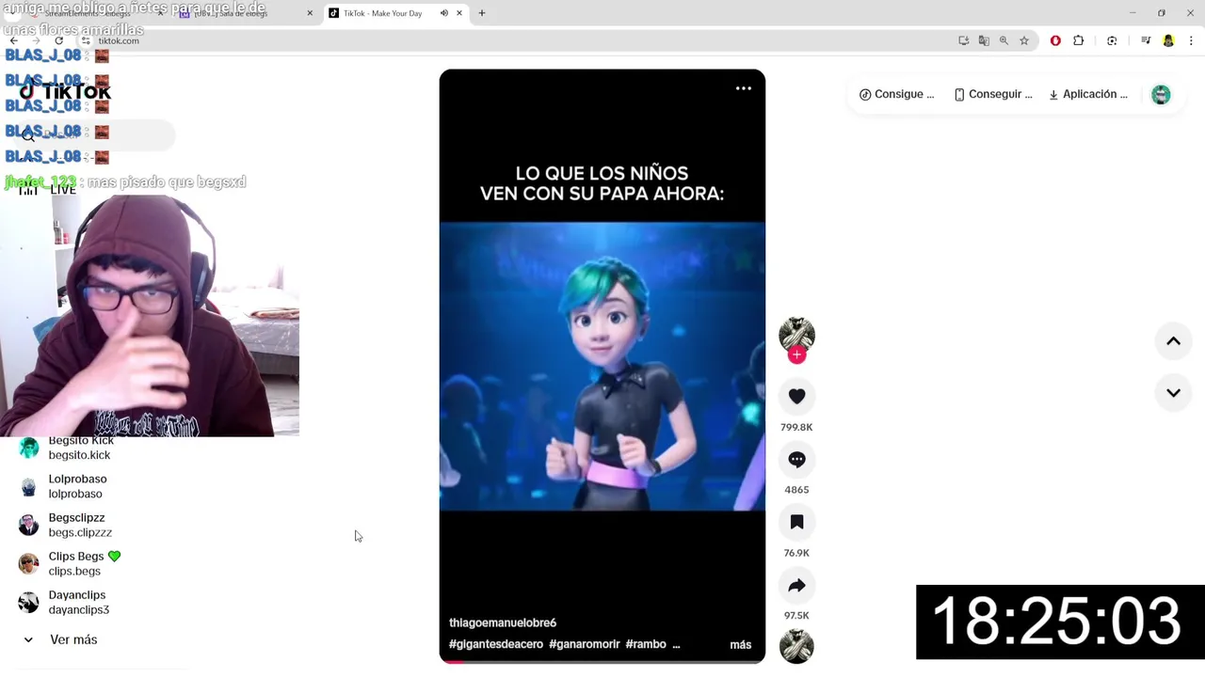This screenshot has height=677, width=1205.
Task: Click the address bar showing tiktok.com
Action: (x=508, y=40)
